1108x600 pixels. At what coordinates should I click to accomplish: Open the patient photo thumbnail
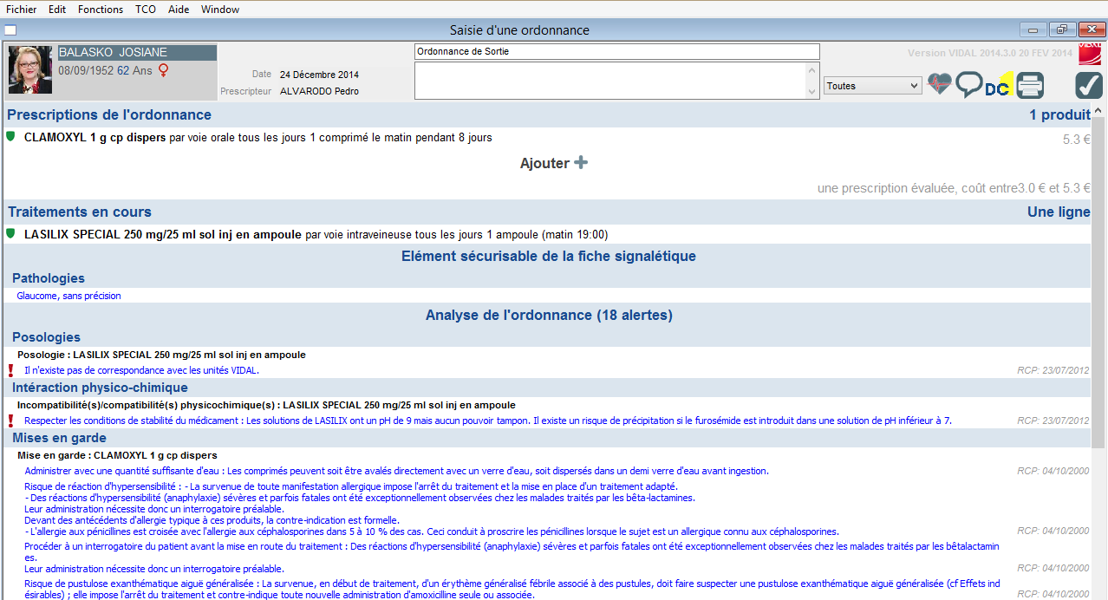[30, 69]
